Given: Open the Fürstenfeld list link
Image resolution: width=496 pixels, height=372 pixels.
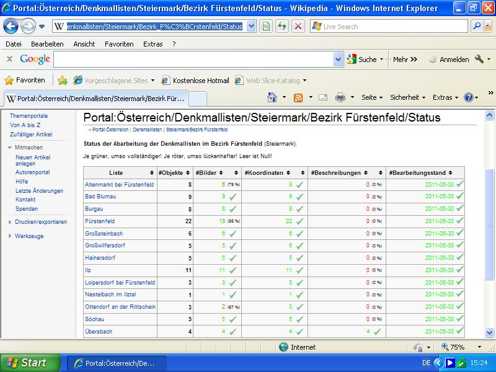Looking at the screenshot, I should click(100, 221).
